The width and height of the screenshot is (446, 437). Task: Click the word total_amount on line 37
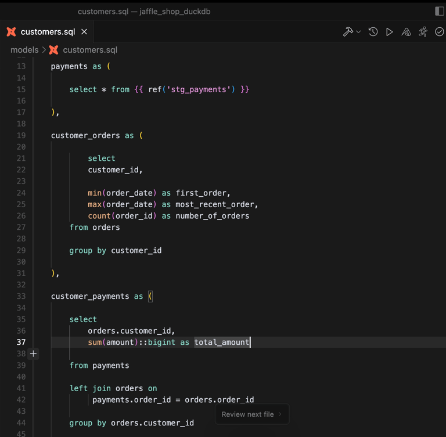pos(222,342)
